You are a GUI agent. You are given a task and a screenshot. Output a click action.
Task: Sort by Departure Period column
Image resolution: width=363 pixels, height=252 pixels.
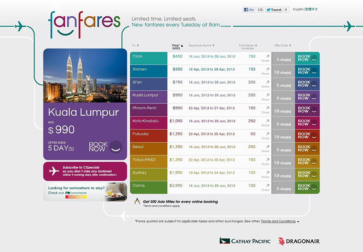[x=201, y=45]
